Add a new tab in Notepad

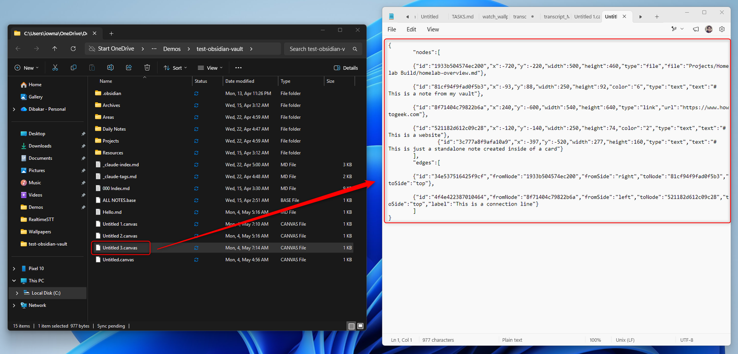coord(657,17)
